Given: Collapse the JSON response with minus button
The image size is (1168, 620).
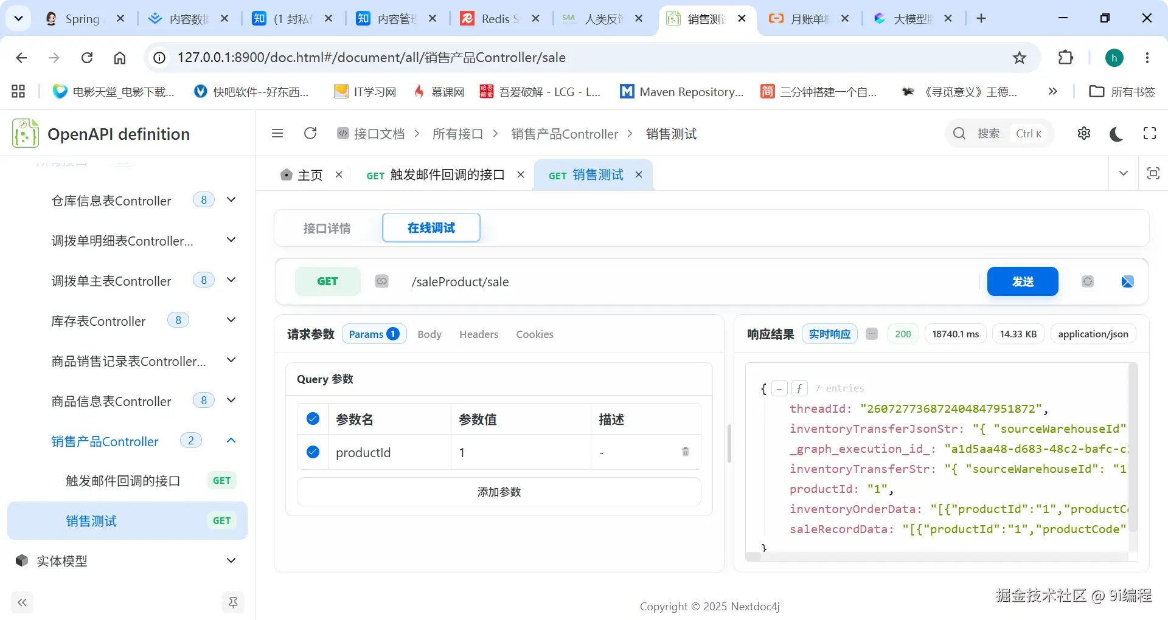Looking at the screenshot, I should [x=779, y=388].
